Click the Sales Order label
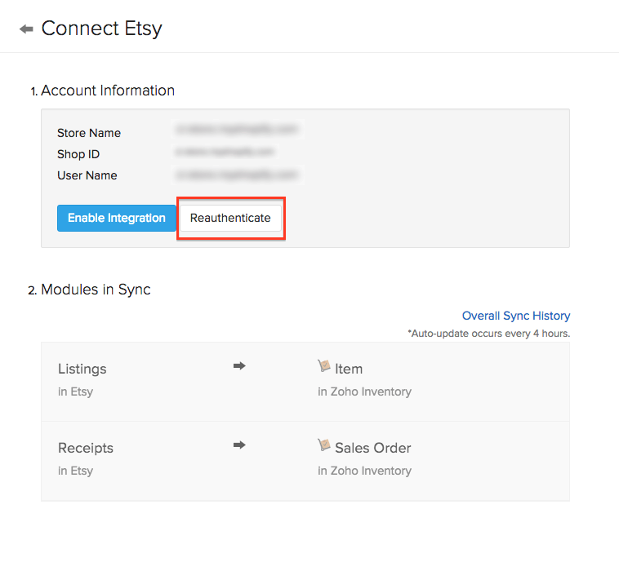 pos(372,448)
